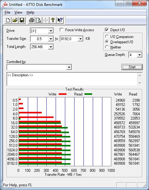
Task: Click inside the Description text box
Action: click(x=72, y=79)
